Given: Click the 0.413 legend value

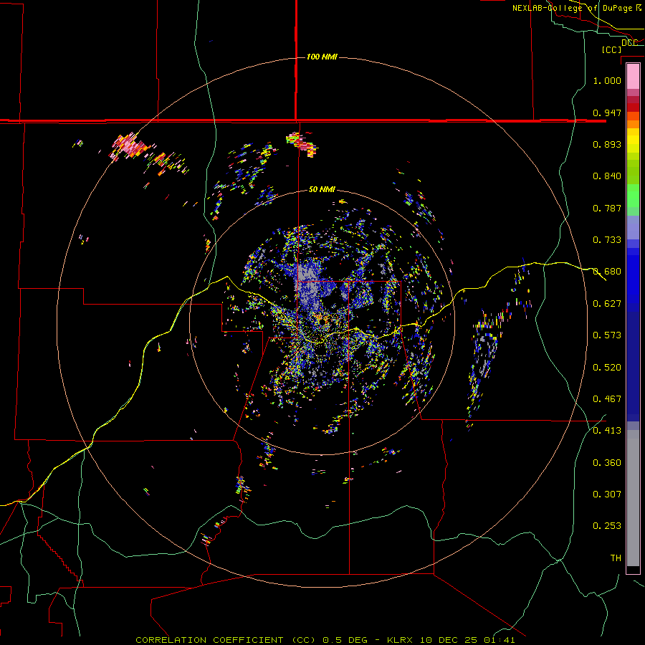Looking at the screenshot, I should (x=607, y=431).
